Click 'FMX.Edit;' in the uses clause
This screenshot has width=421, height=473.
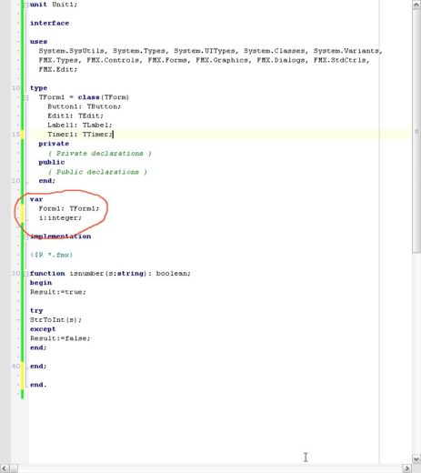pyautogui.click(x=58, y=69)
